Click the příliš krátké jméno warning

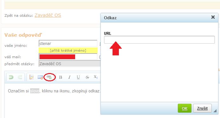click(68, 50)
